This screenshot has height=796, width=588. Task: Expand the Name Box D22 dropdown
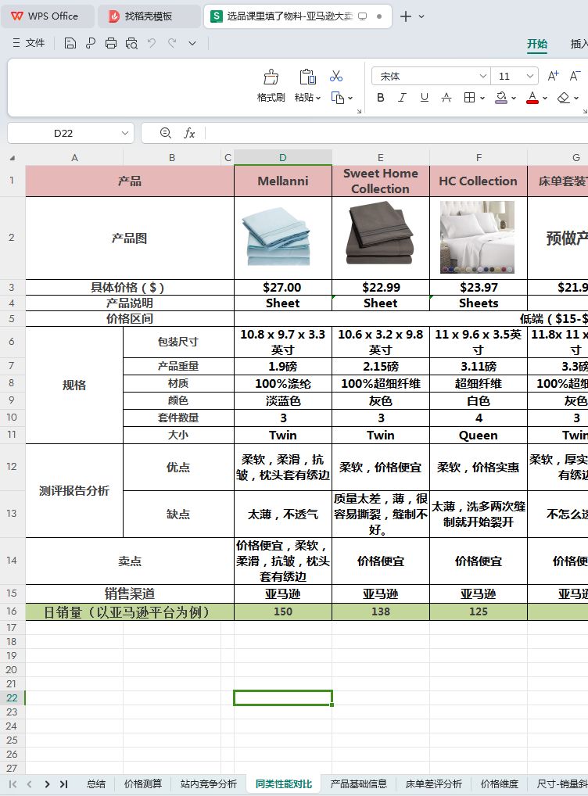point(125,133)
